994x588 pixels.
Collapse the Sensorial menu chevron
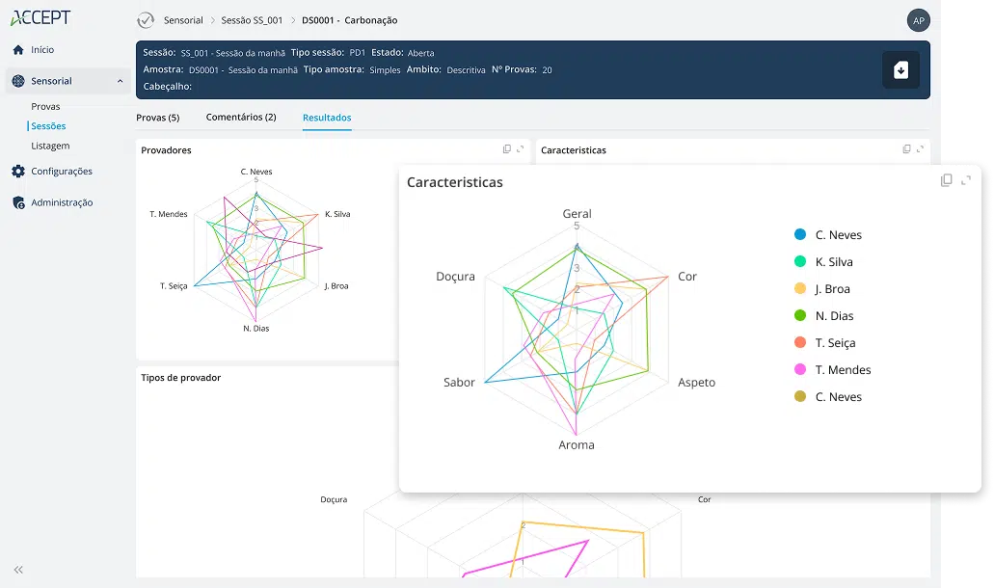coord(120,81)
